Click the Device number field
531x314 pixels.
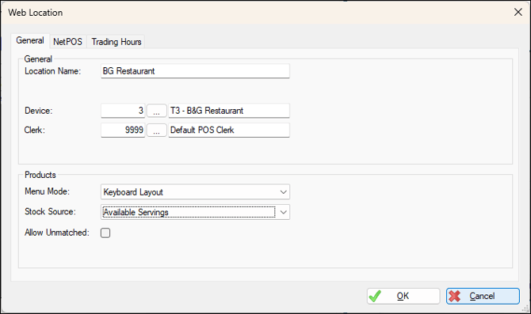(x=123, y=111)
